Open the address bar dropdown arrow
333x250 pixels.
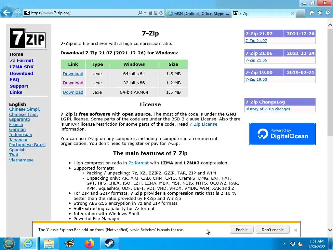click(x=145, y=13)
